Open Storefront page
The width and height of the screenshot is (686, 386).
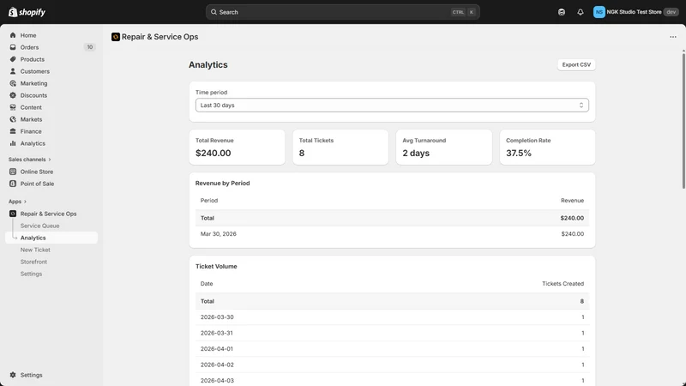[x=33, y=262]
